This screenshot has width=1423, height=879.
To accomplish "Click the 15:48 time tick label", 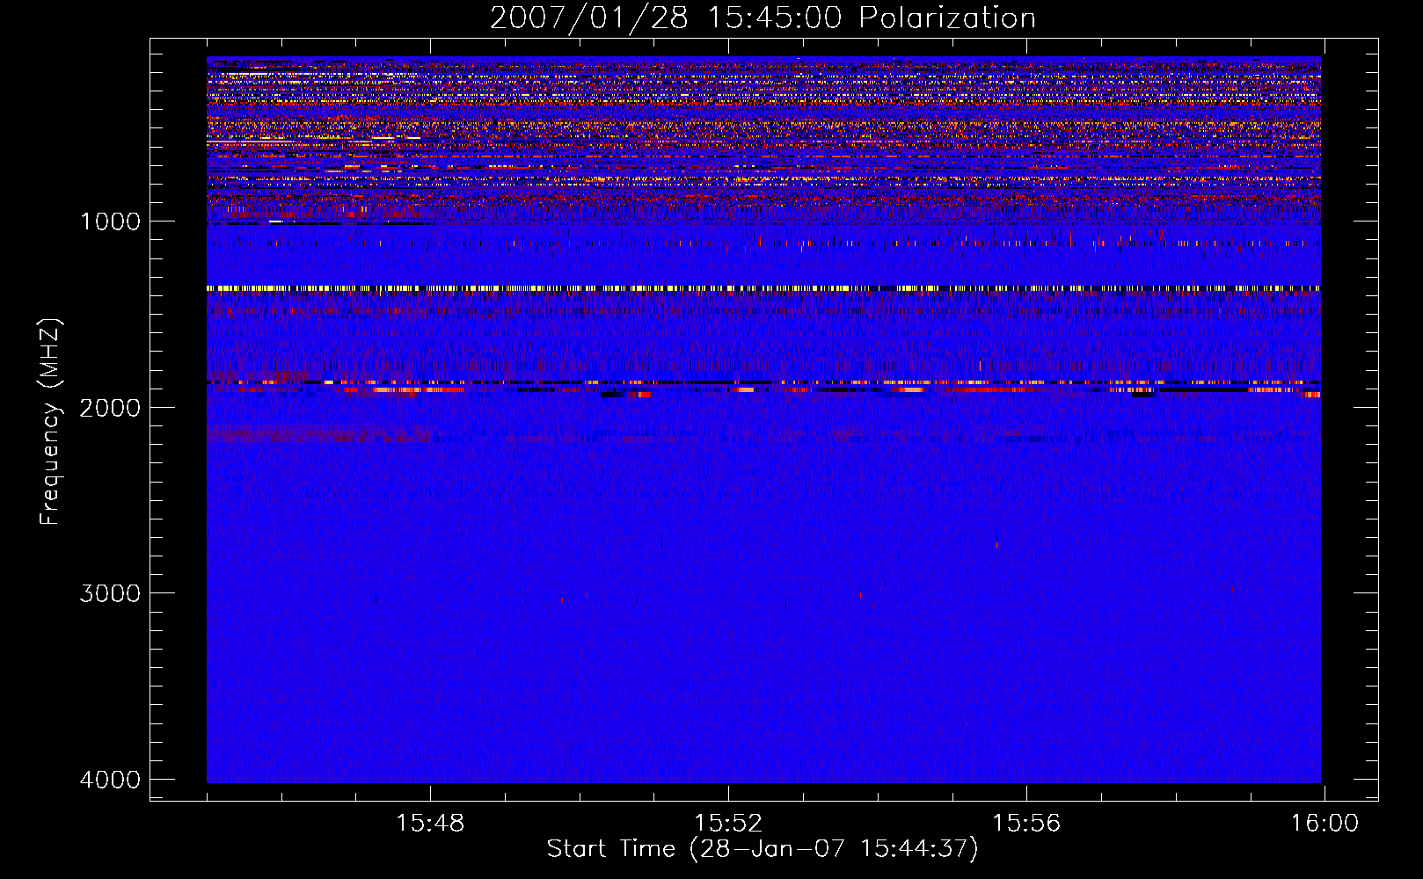I will (430, 824).
